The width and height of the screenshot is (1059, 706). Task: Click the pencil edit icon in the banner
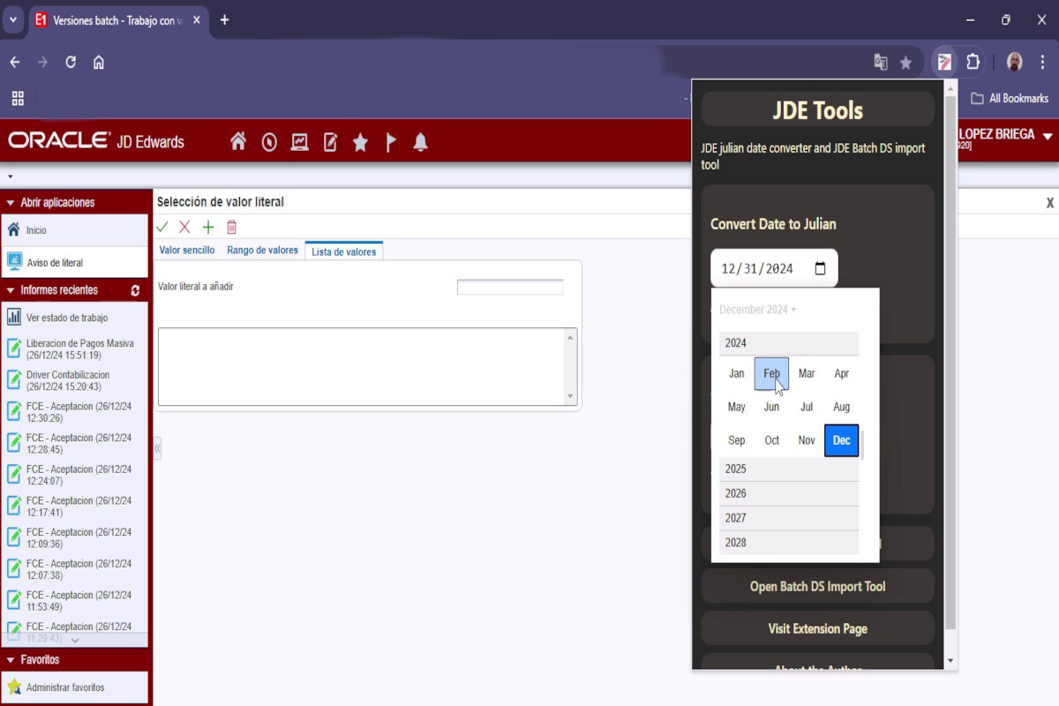point(330,141)
